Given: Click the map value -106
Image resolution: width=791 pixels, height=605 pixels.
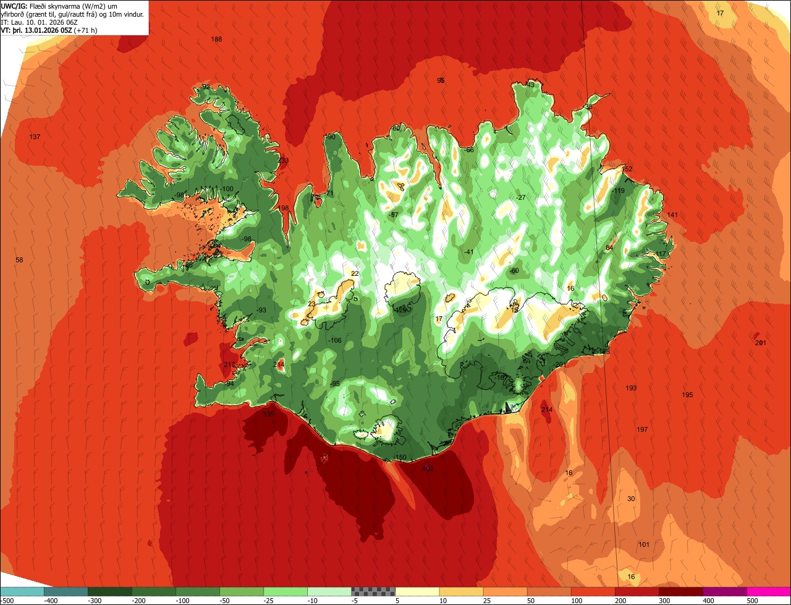Looking at the screenshot, I should click(336, 341).
